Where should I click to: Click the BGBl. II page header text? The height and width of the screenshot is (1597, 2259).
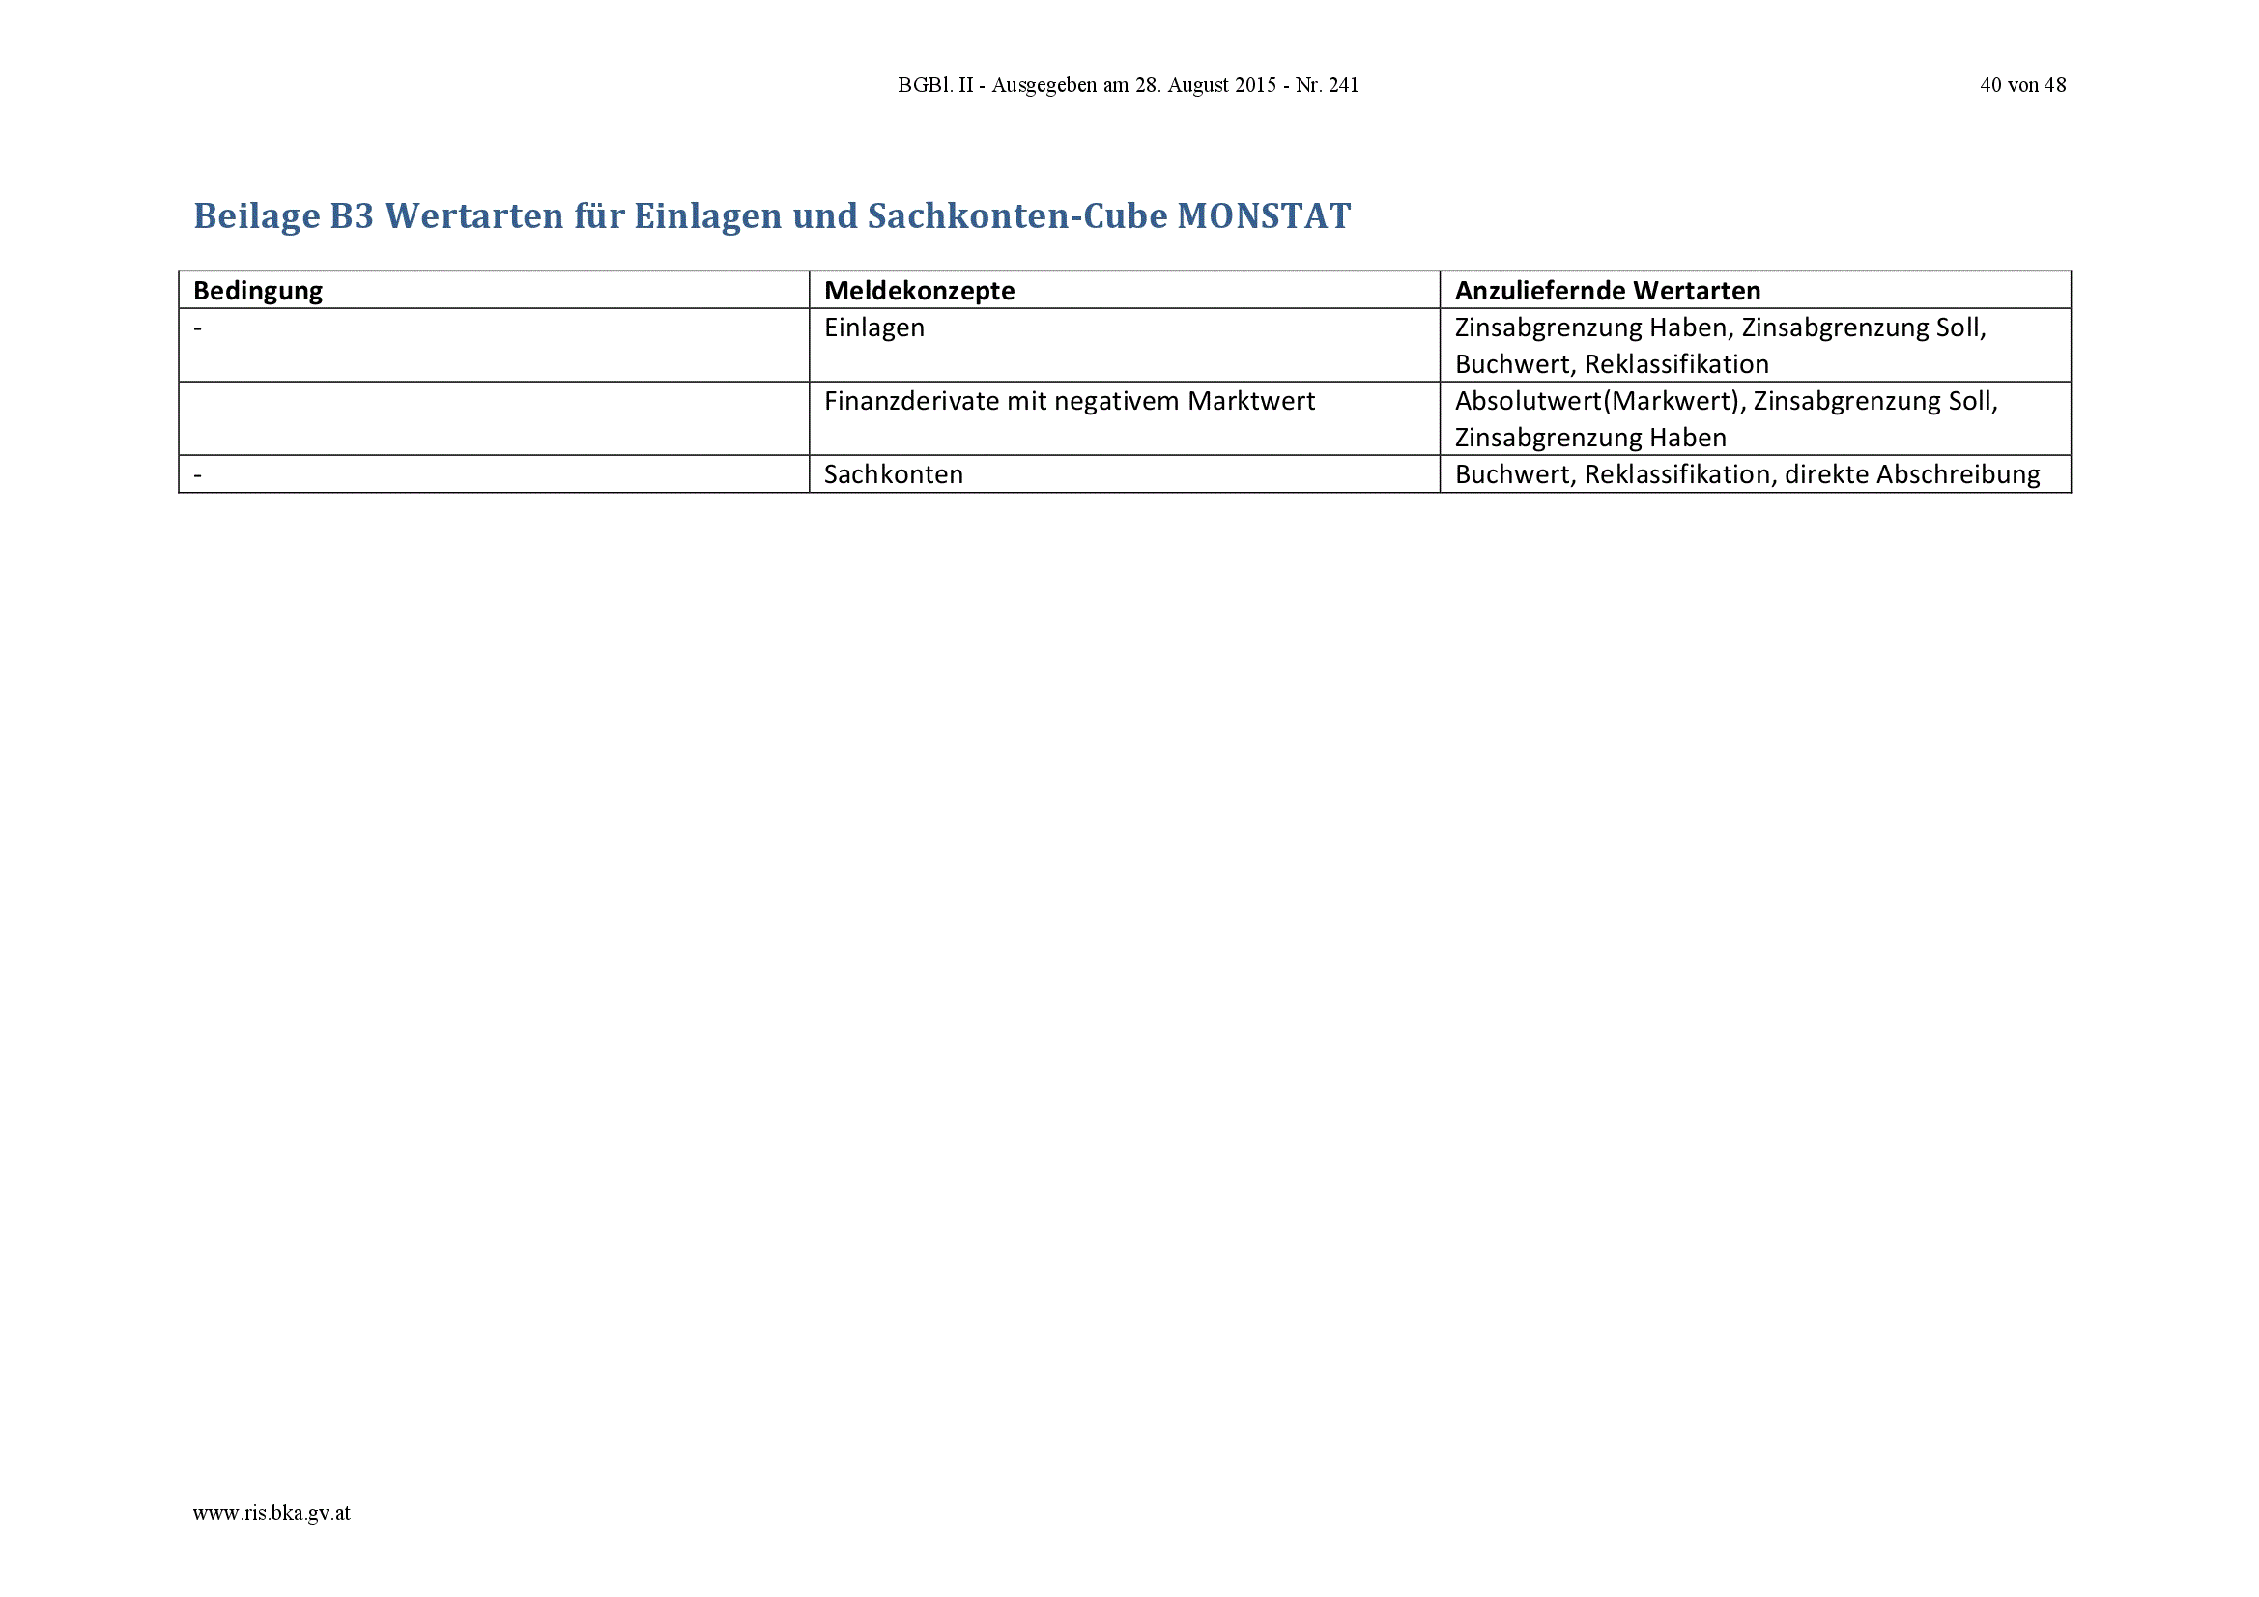coord(1128,86)
